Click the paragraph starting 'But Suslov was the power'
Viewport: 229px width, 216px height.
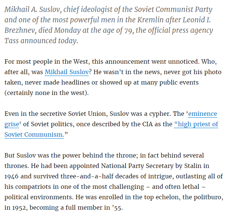112,181
